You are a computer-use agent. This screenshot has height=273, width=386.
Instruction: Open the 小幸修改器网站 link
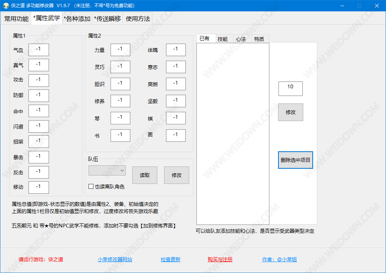click(115, 259)
